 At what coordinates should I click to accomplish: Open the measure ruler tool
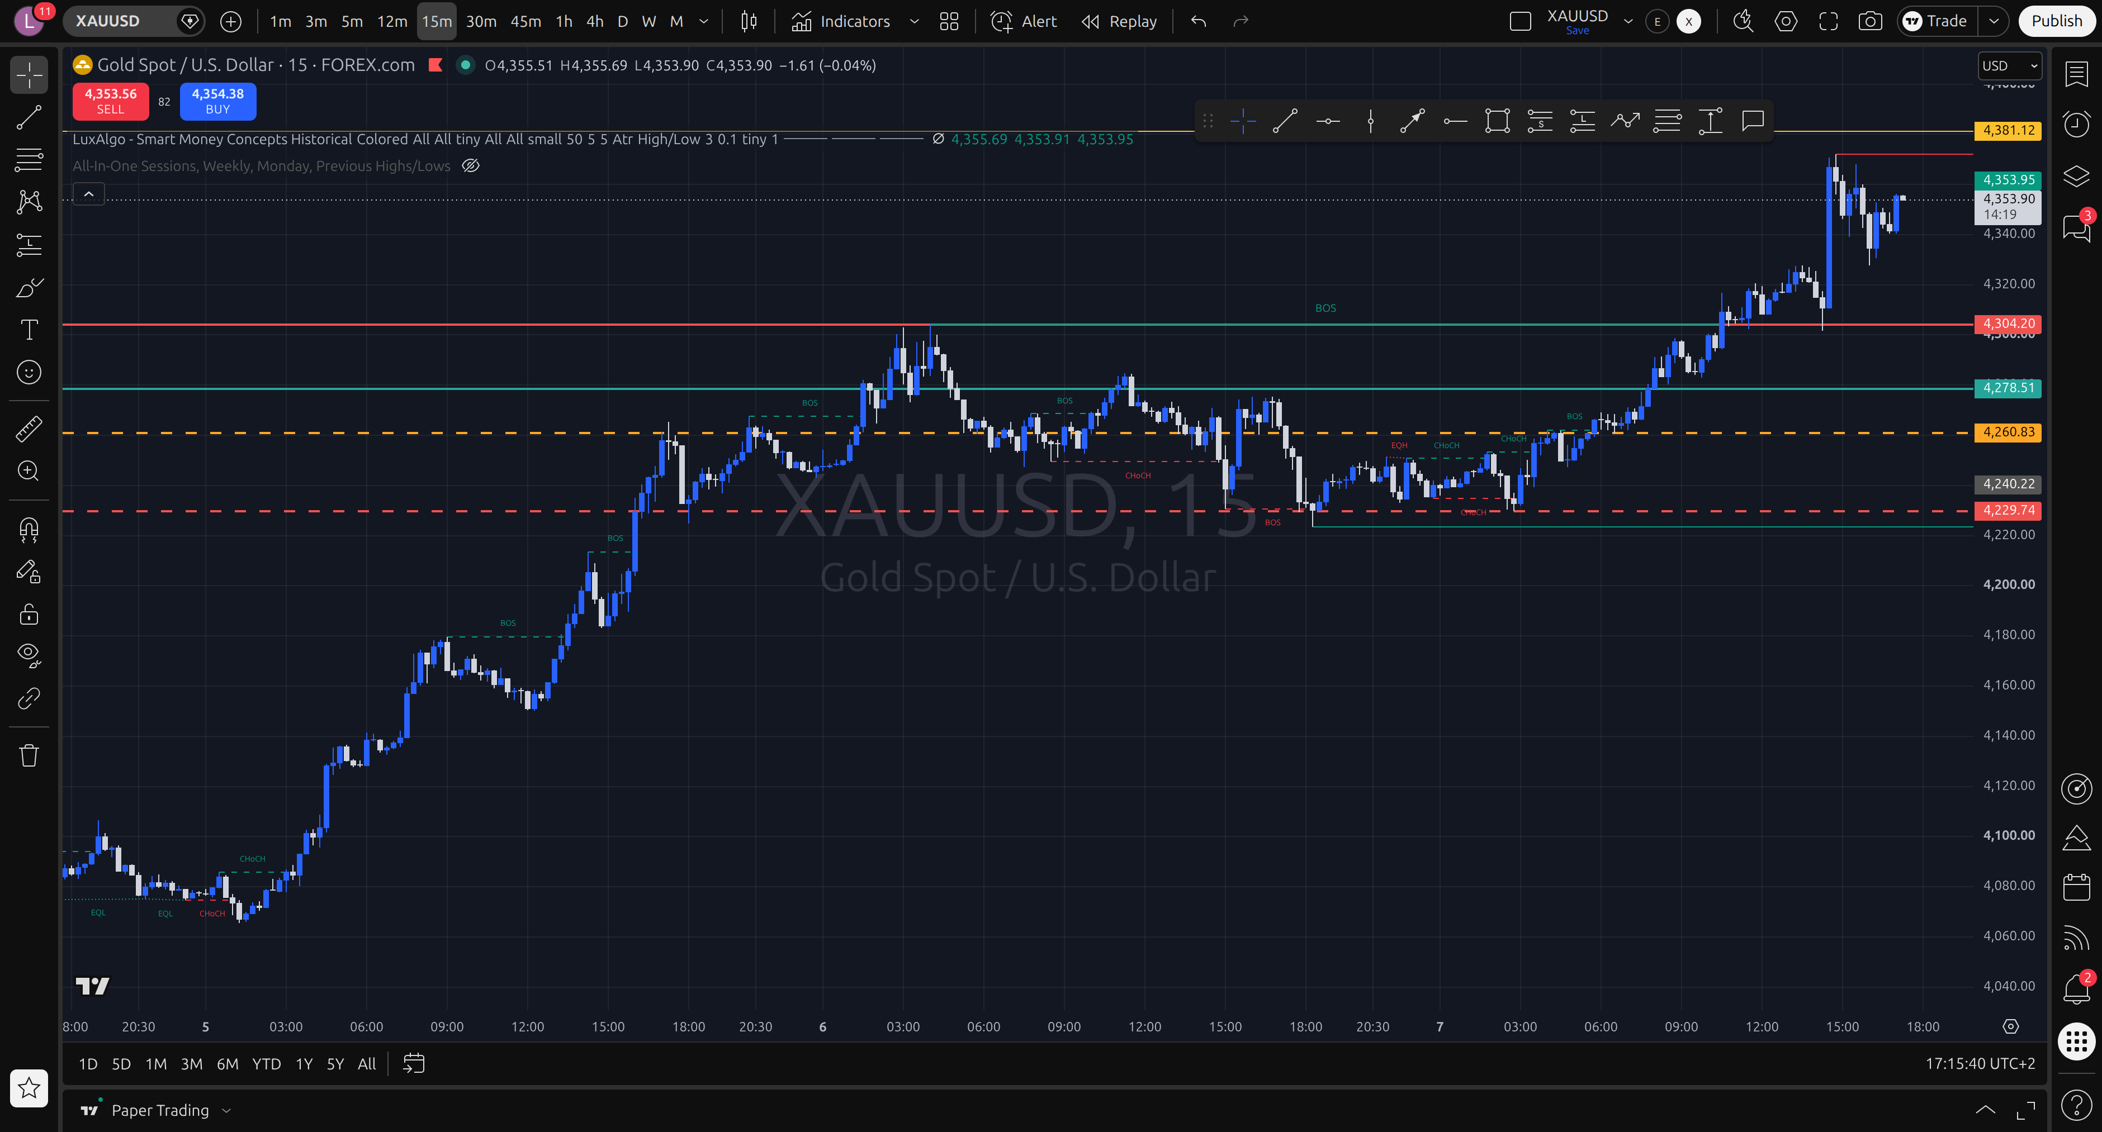click(x=30, y=428)
